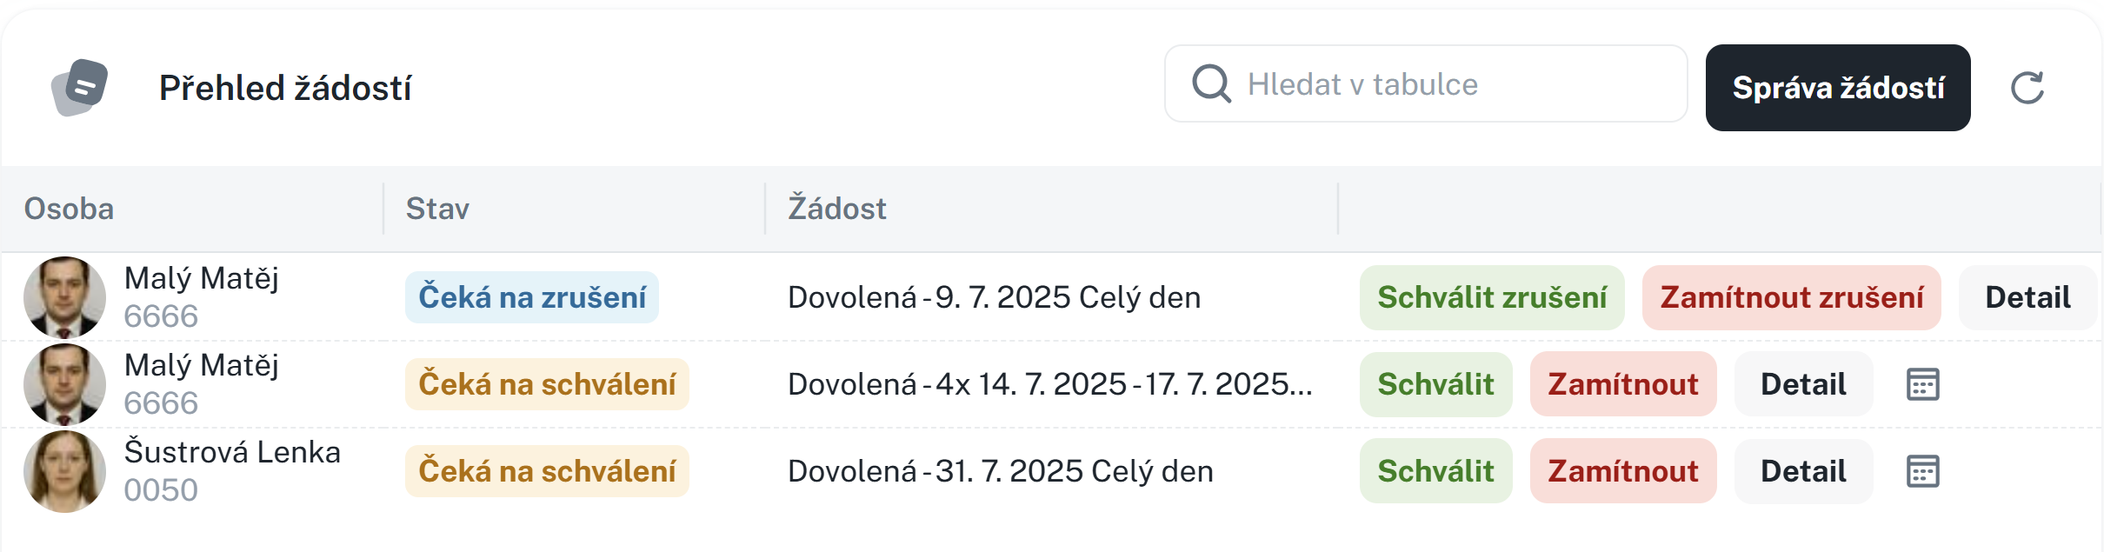2104x552 pixels.
Task: Approve Malý Matěj's 14.–17. 7. vacation request
Action: [x=1435, y=384]
